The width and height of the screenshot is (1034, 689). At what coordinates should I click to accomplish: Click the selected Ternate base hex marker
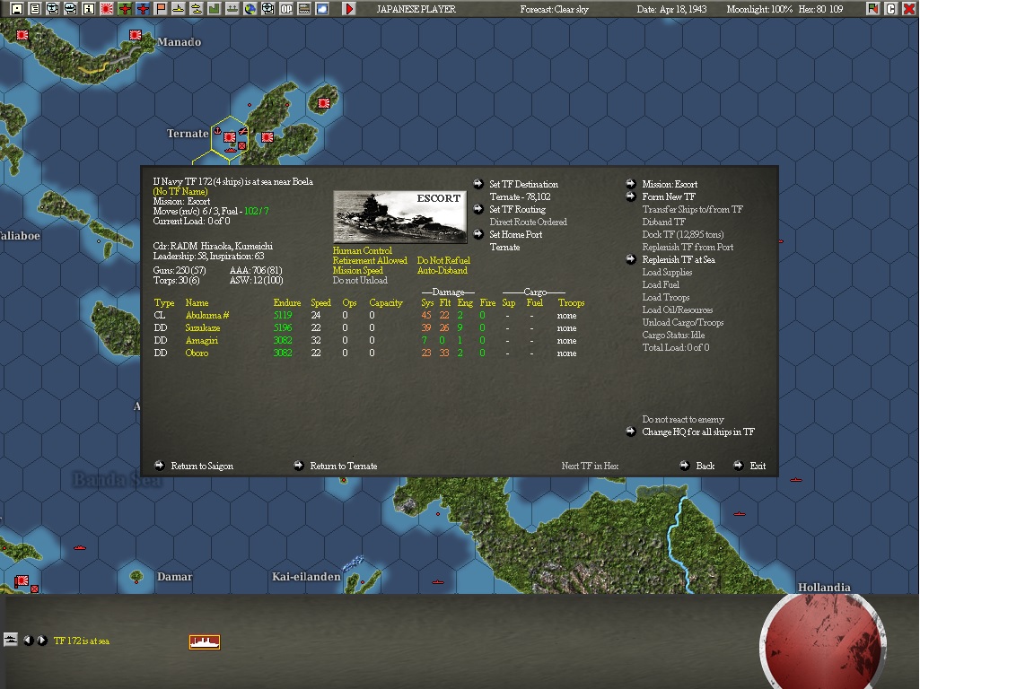tap(230, 137)
